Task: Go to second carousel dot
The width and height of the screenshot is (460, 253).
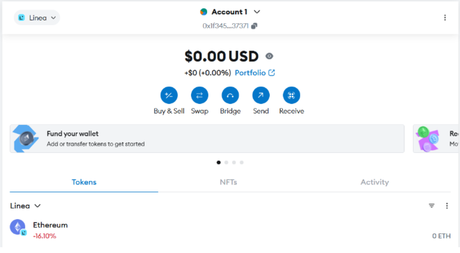Action: coord(226,163)
